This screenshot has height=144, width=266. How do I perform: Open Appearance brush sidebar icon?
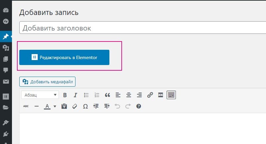(x=6, y=122)
